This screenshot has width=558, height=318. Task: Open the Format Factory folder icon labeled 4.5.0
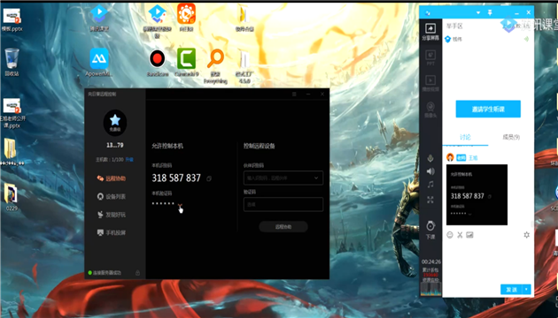[244, 66]
